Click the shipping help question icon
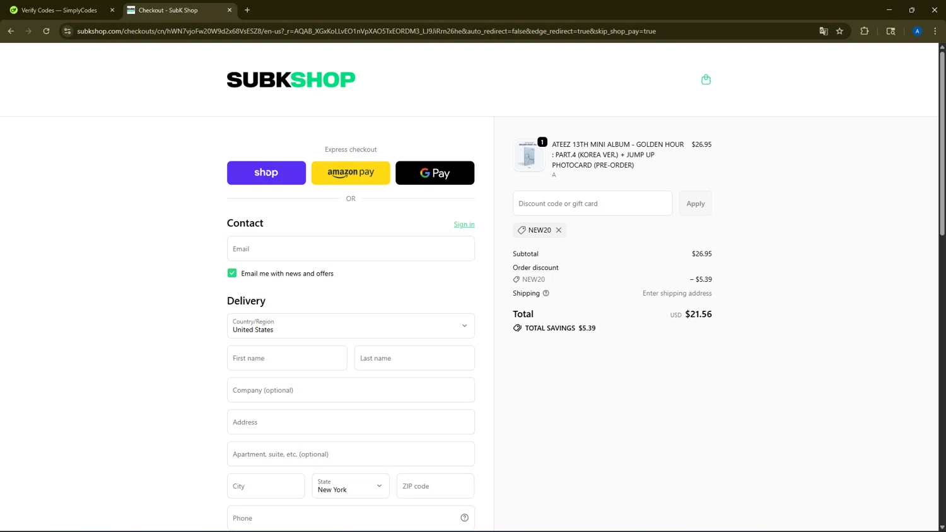Screen dimensions: 946x532 [x=546, y=293]
